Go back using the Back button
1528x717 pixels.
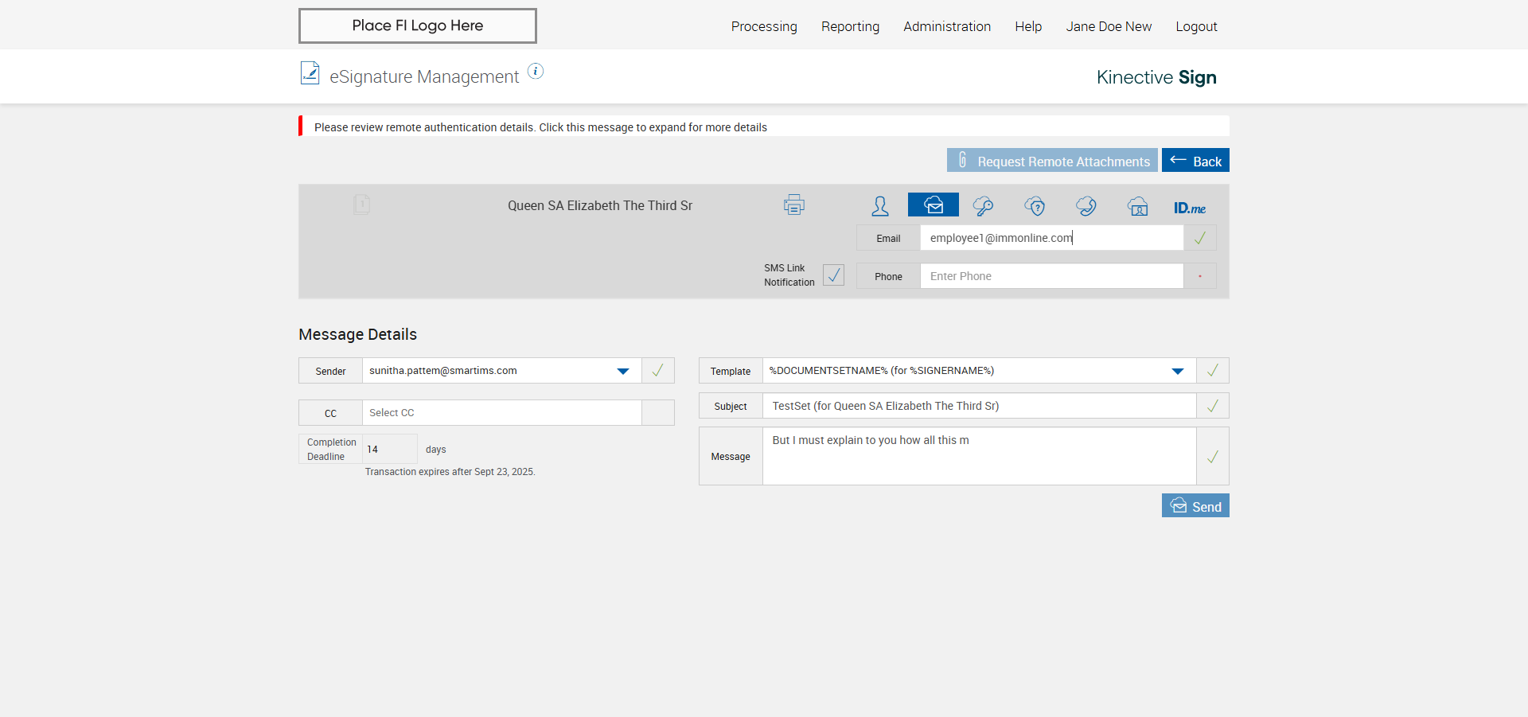pos(1195,161)
